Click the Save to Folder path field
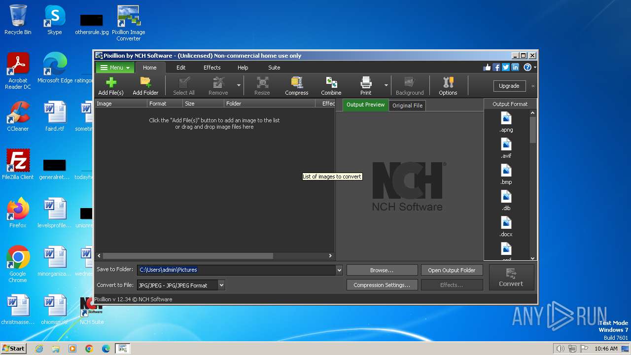Image resolution: width=631 pixels, height=355 pixels. 237,270
